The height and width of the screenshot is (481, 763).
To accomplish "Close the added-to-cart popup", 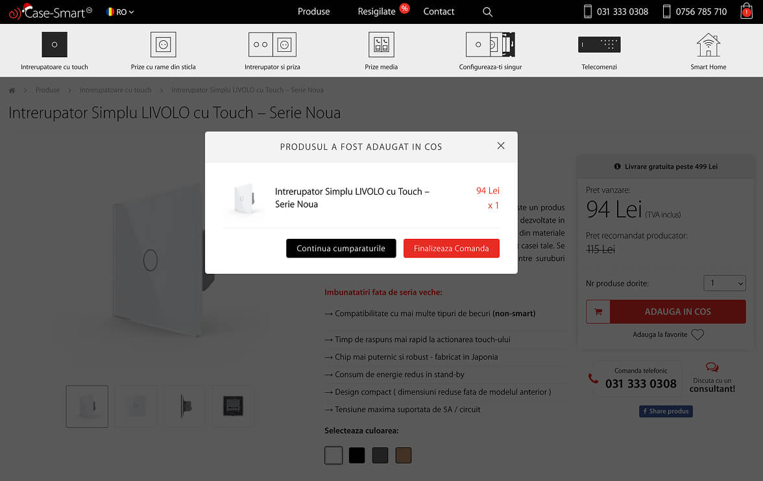I will tap(501, 146).
